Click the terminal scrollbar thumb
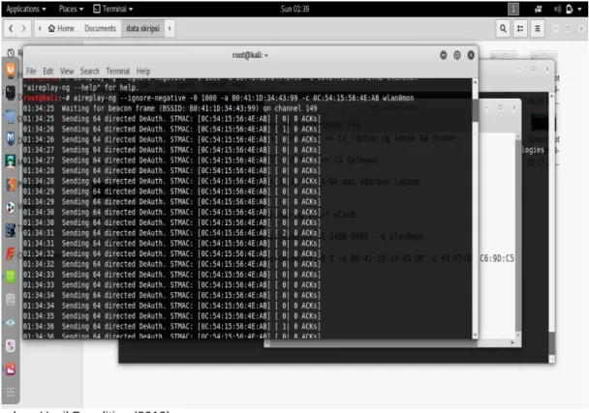 click(x=476, y=110)
